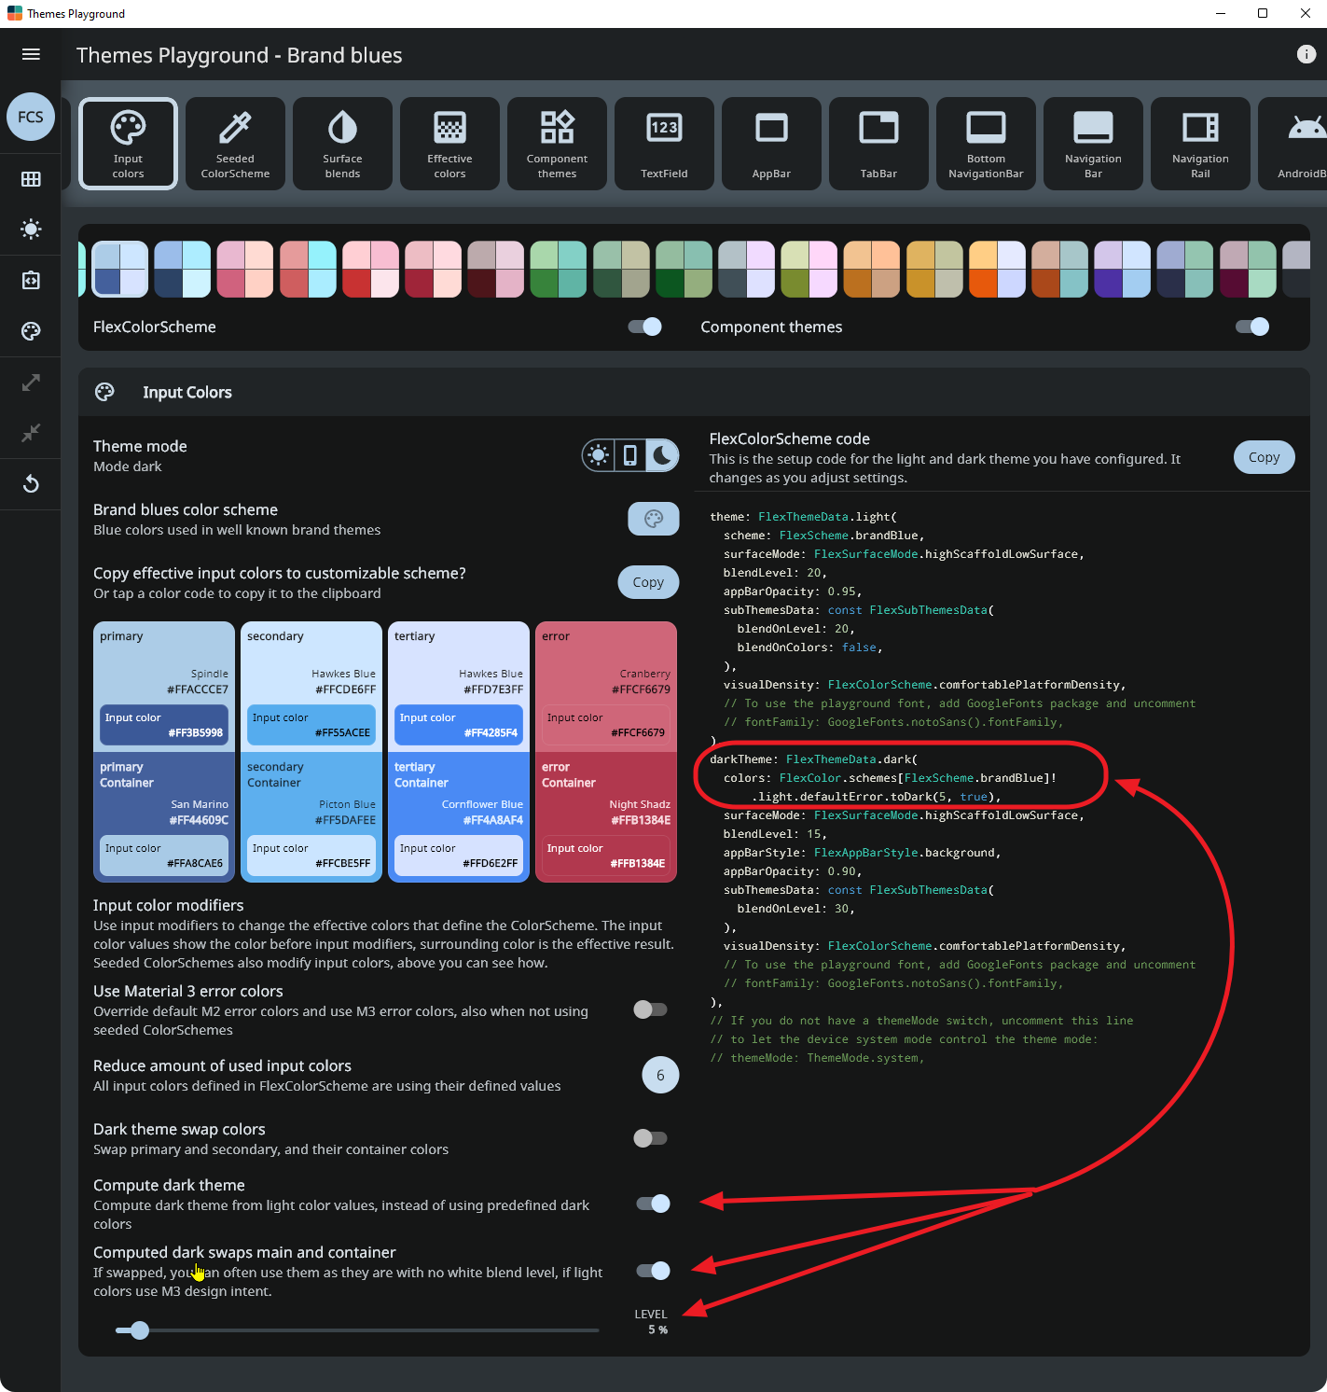Click the Cornflower Blue #FF4A8AF4 color code
Screen dimensions: 1327x1392
[493, 820]
